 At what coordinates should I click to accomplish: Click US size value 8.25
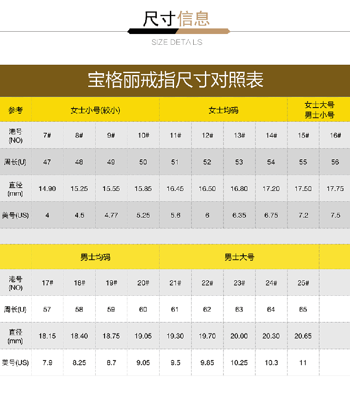79,363
